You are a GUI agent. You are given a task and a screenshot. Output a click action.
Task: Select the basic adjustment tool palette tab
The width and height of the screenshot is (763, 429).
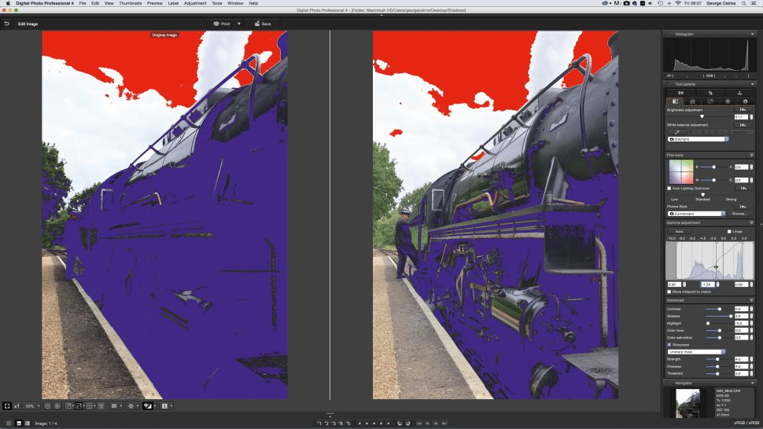[675, 101]
